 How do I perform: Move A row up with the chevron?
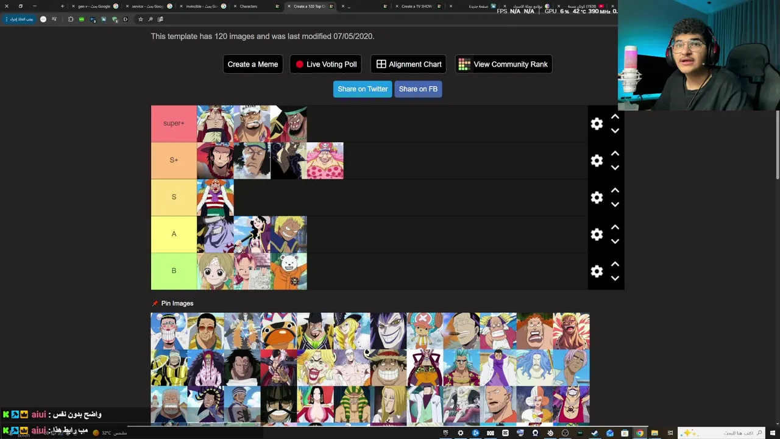(615, 227)
